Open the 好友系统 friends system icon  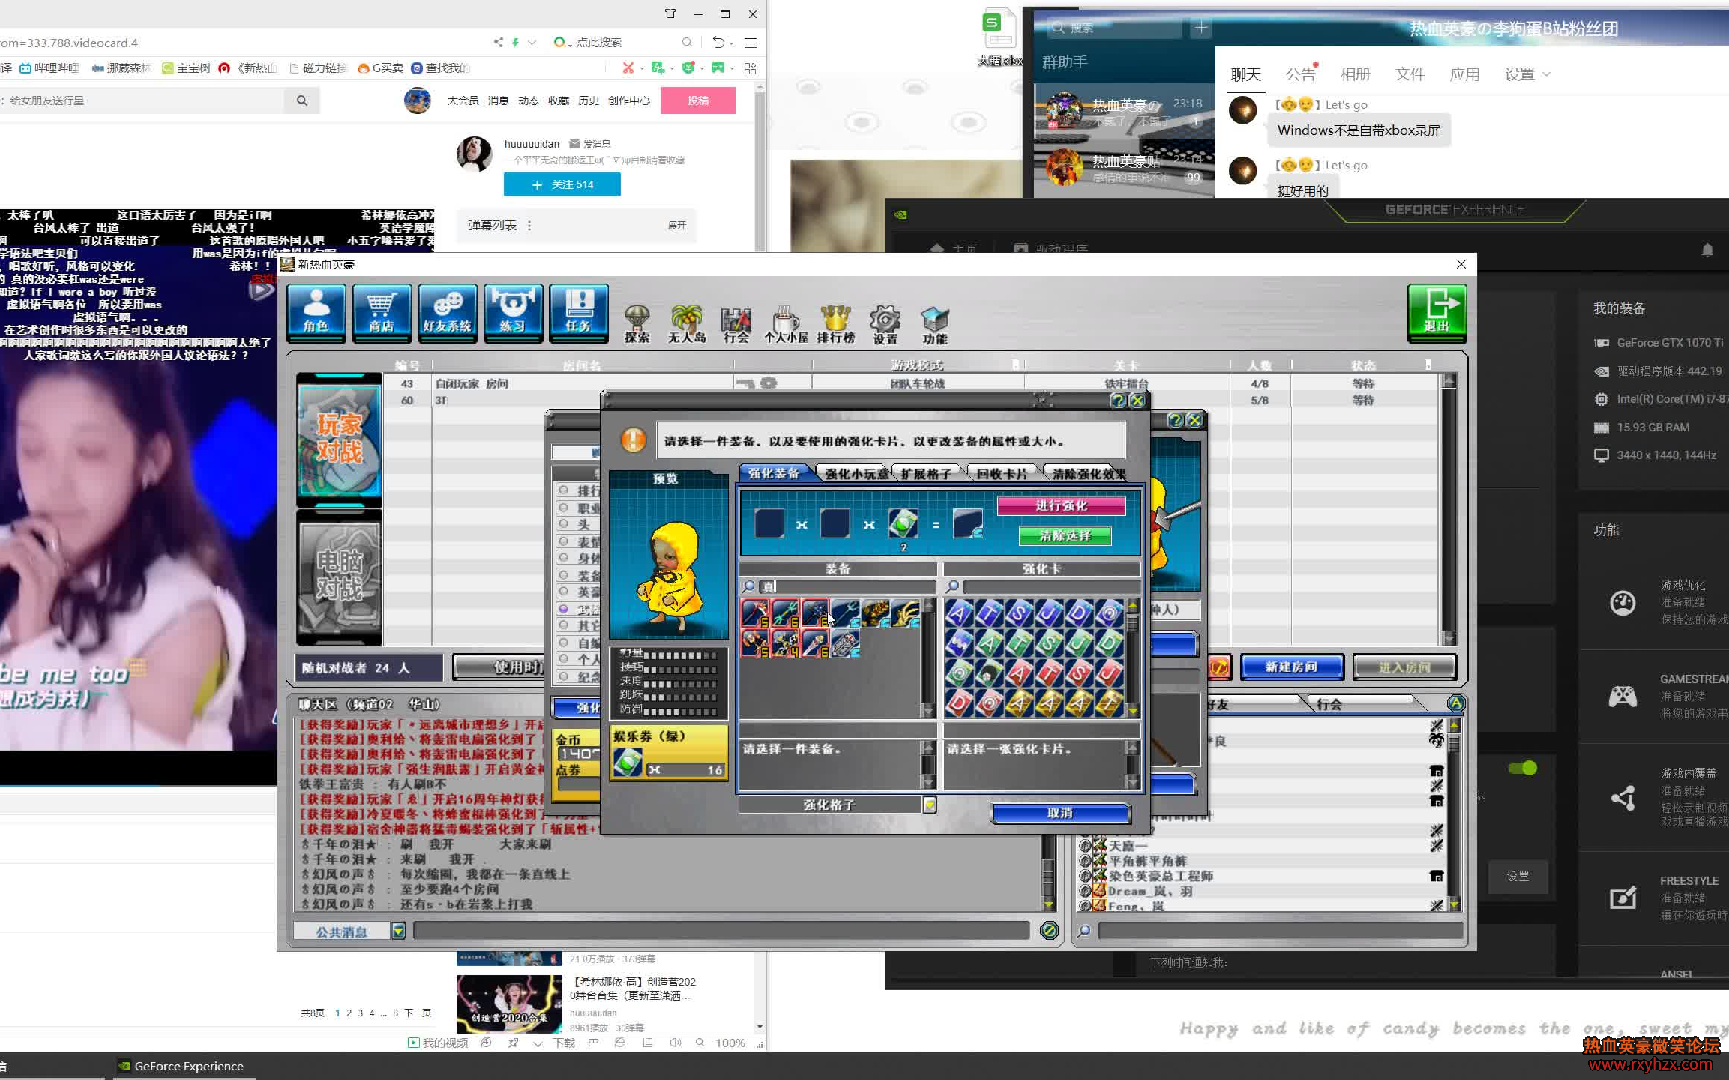pyautogui.click(x=447, y=312)
